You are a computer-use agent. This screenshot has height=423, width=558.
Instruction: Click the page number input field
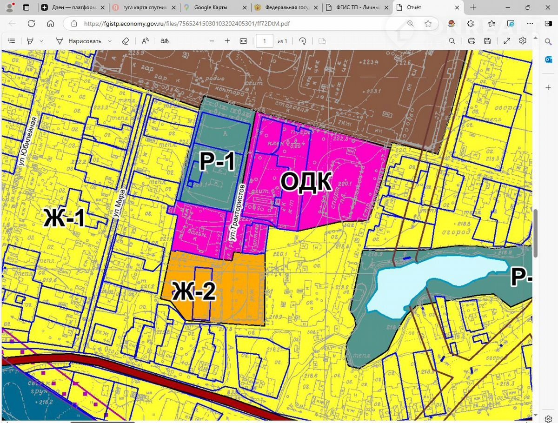(265, 41)
